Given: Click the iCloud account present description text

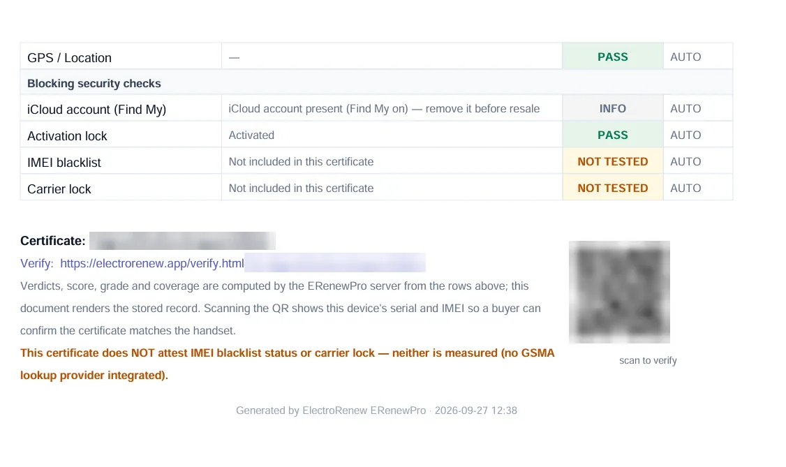Looking at the screenshot, I should 384,109.
